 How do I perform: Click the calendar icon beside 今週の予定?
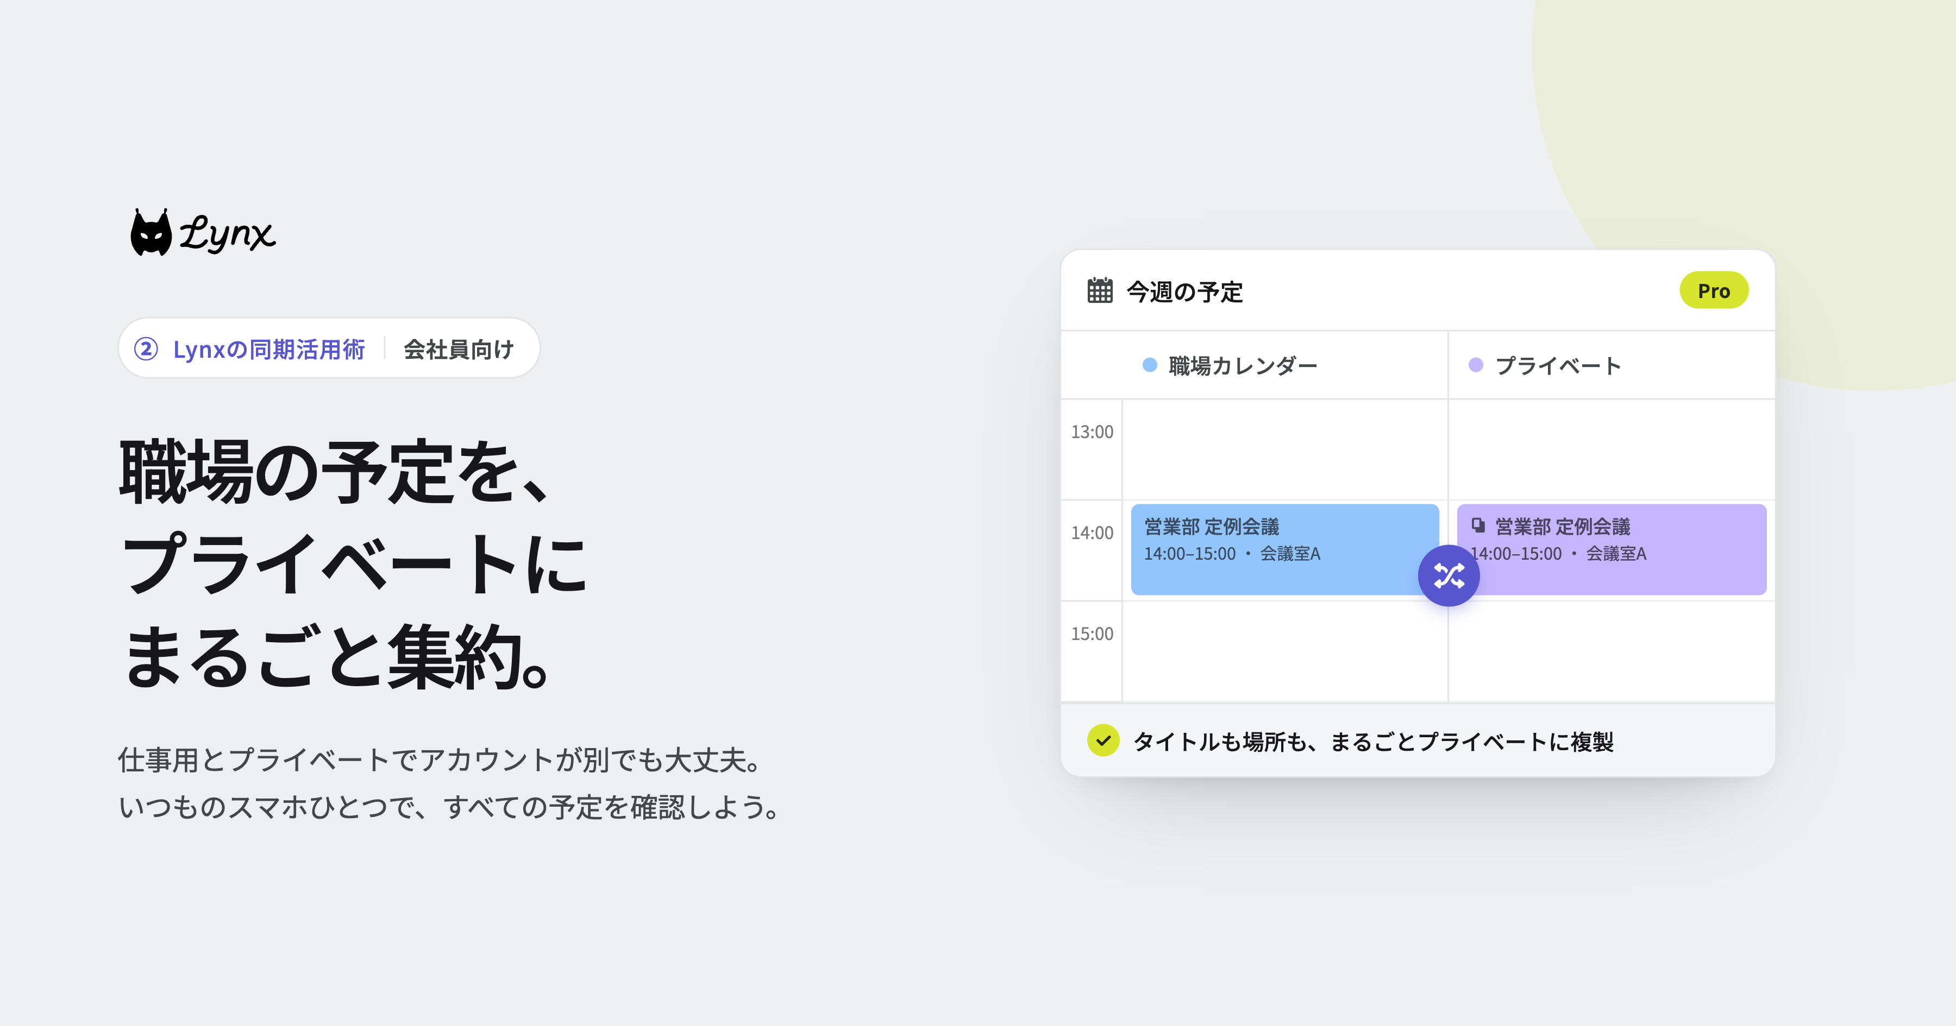coord(1100,290)
